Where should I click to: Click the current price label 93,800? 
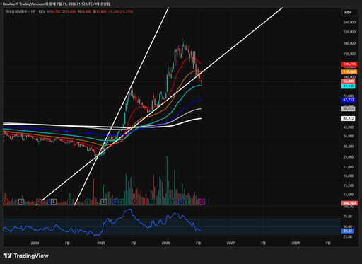tap(349, 81)
